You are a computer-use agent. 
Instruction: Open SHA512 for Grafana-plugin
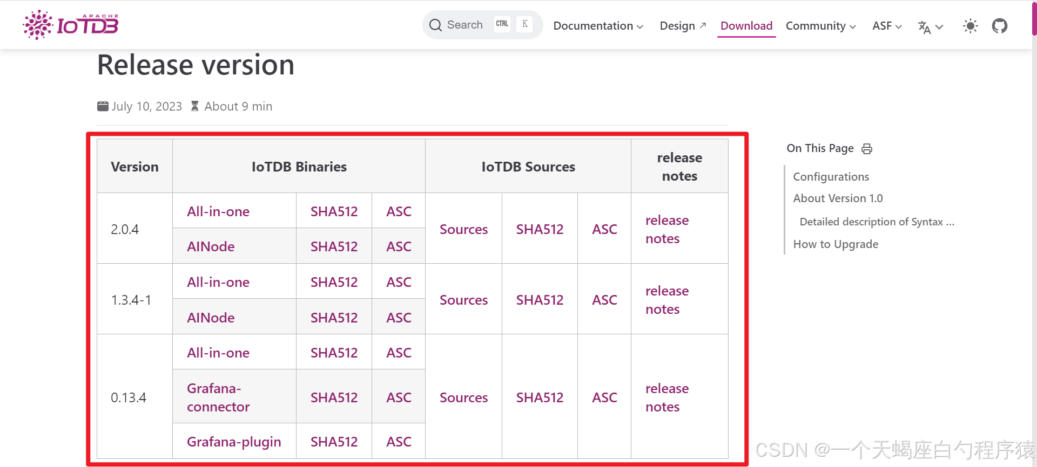coord(334,442)
